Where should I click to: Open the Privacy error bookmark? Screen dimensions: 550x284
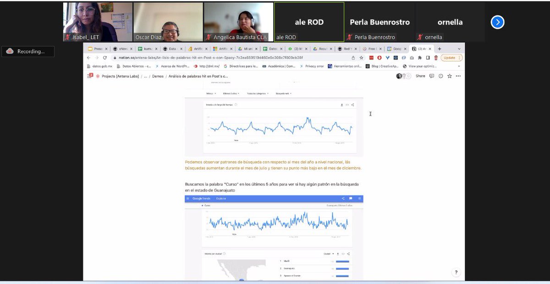312,66
